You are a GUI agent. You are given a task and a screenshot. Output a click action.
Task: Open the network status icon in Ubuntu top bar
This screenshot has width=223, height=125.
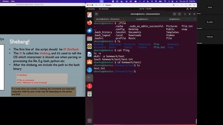pos(187,9)
